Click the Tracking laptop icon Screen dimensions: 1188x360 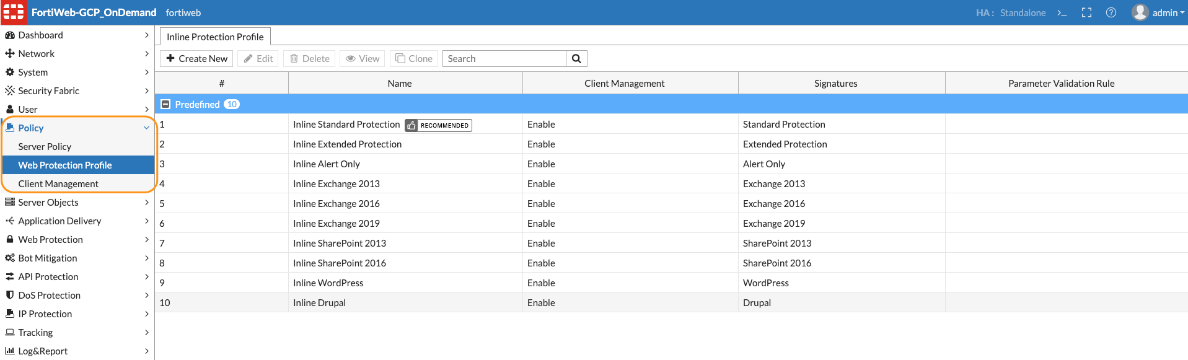(x=10, y=333)
